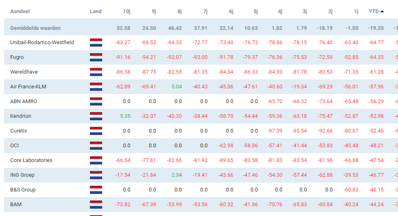Select Wereldhave 9j value -87.75

pos(148,72)
